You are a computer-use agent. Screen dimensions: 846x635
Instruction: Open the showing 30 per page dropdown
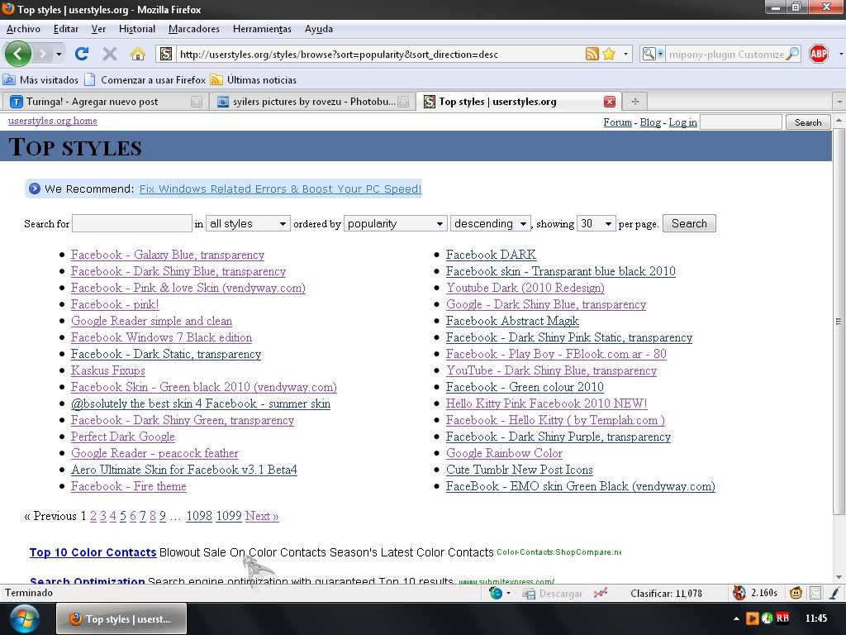pos(596,223)
